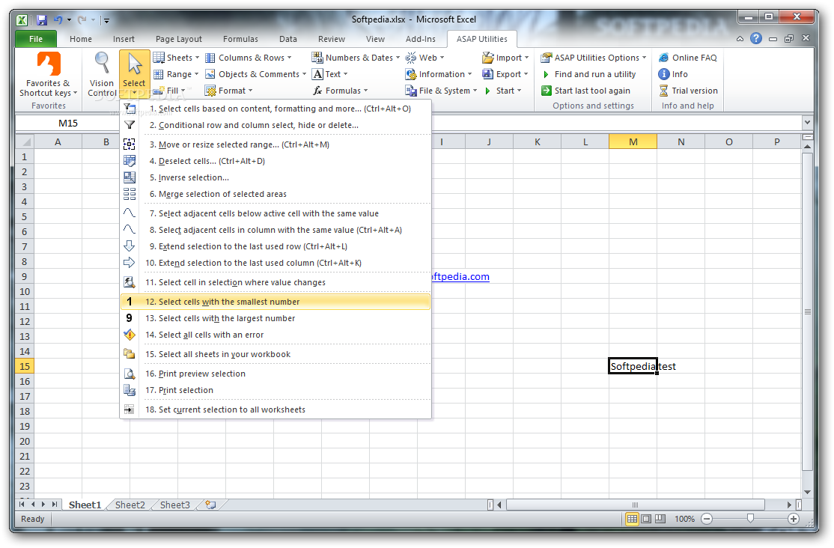Expand the formula bar arrow
Viewport: 834px width, 548px height.
807,122
